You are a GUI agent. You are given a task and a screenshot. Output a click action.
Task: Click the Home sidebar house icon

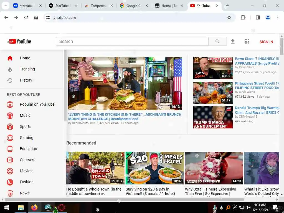[x=10, y=58]
